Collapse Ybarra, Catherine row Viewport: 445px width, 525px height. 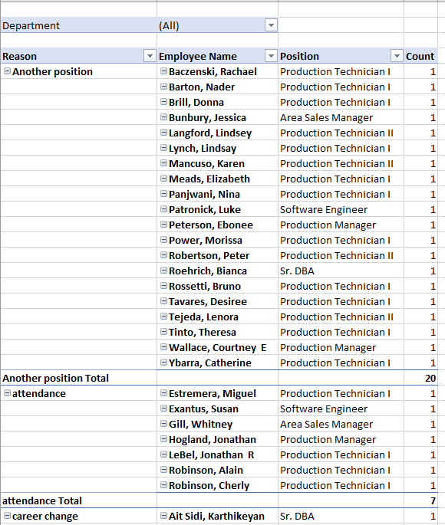coord(163,363)
